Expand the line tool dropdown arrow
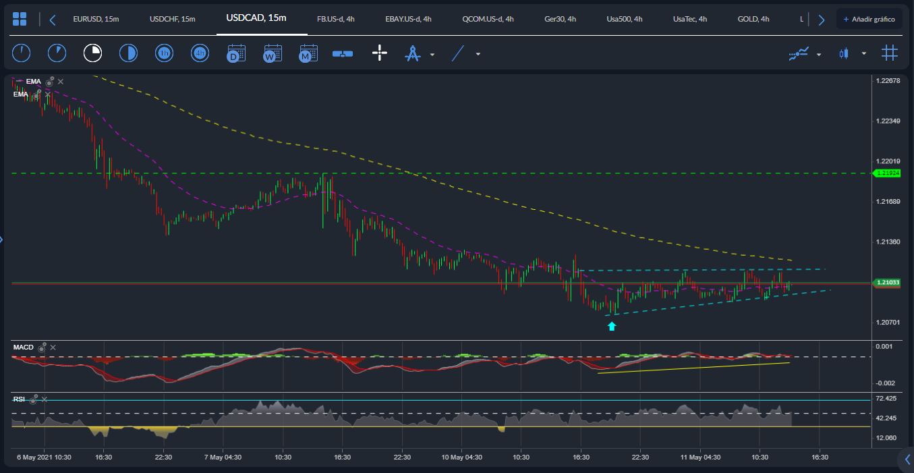 point(478,54)
